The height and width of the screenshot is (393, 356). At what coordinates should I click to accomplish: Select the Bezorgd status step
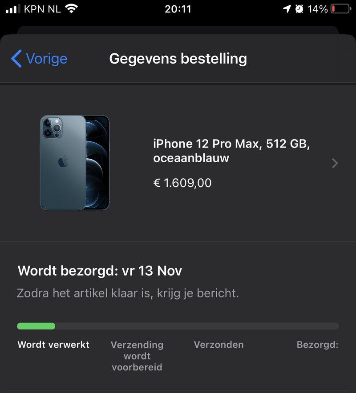pos(318,345)
